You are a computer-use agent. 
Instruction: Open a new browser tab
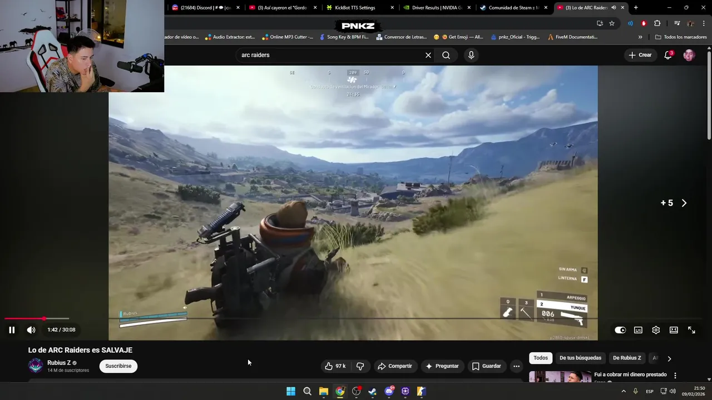636,8
